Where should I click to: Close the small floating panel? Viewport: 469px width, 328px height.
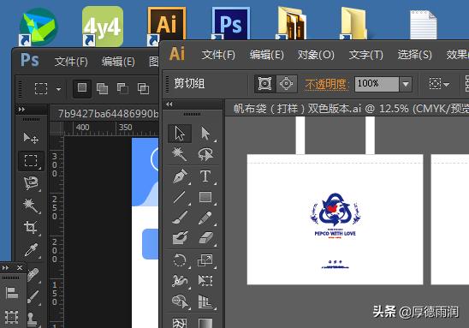20,267
